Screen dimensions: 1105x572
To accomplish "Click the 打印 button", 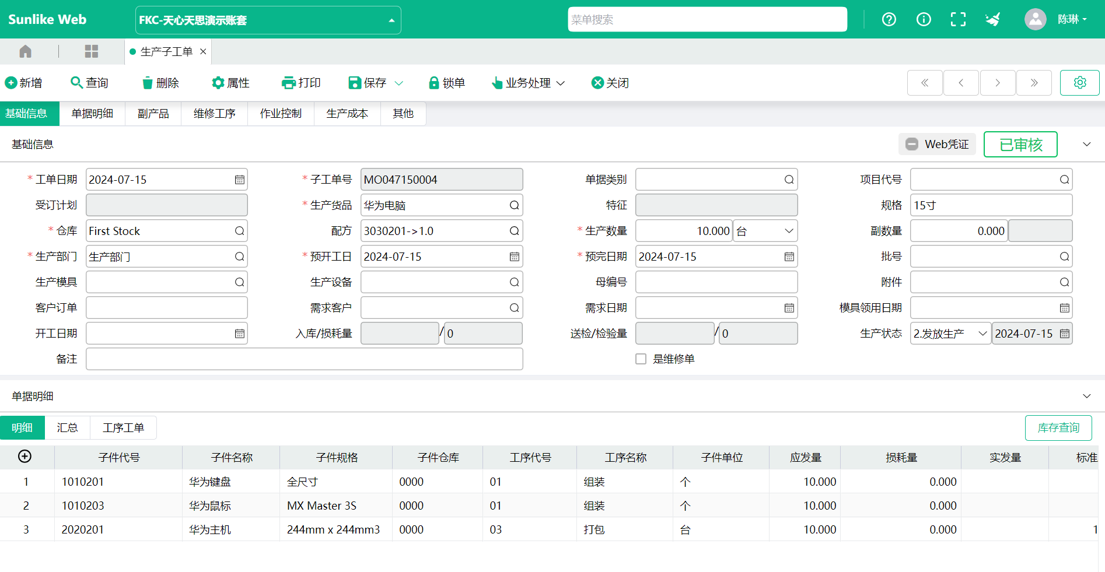I will pos(301,83).
